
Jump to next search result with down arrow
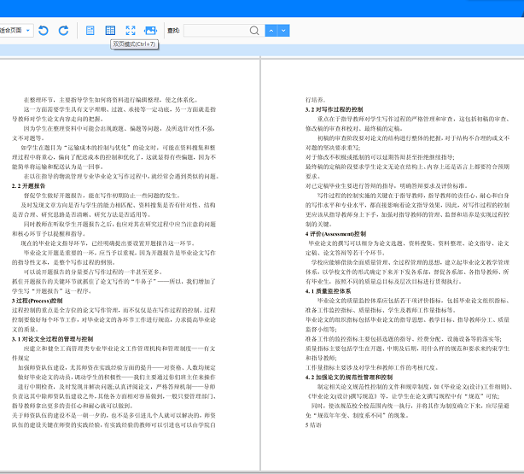pos(283,31)
